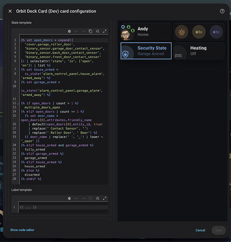Click the disabled Save button
The width and height of the screenshot is (231, 242).
[218, 230]
